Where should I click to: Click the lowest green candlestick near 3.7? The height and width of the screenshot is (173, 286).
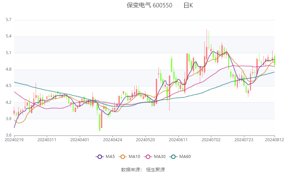tap(99, 122)
